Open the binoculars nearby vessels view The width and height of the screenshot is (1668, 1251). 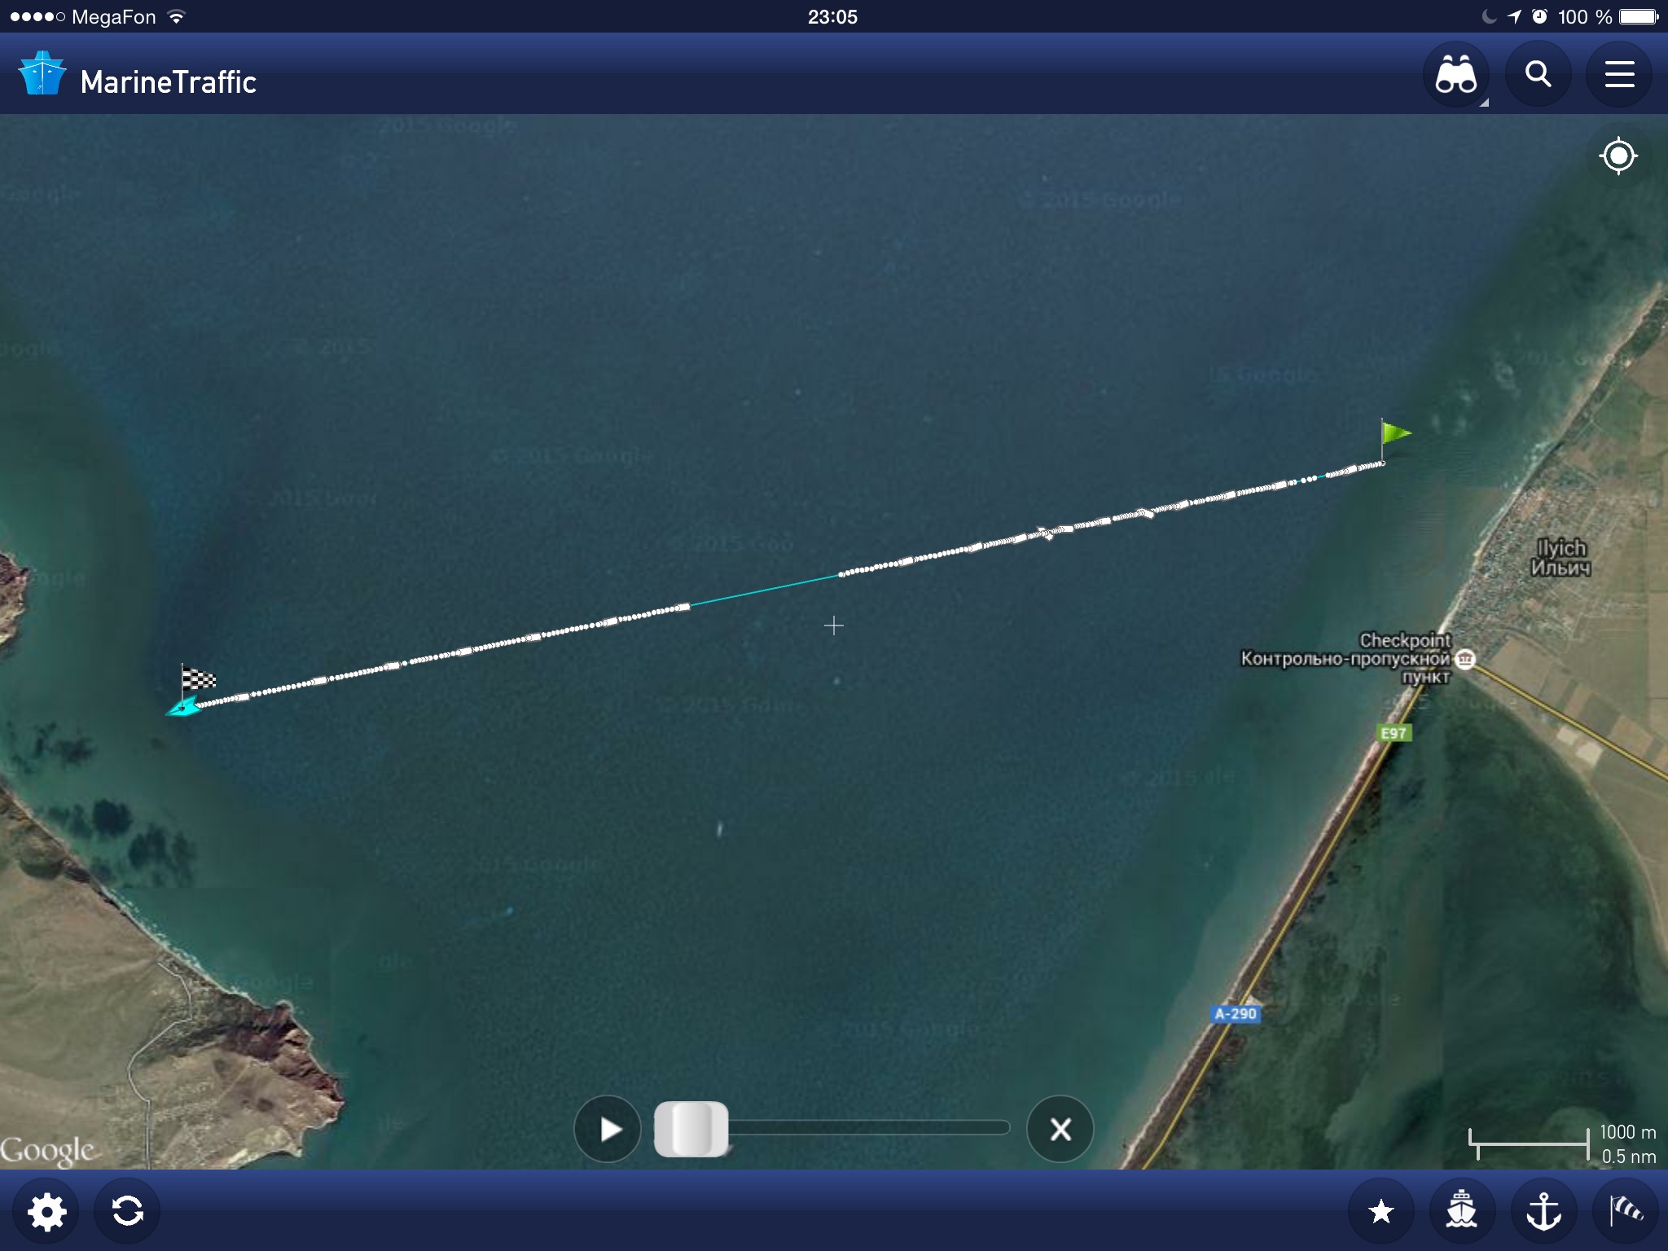[x=1456, y=75]
